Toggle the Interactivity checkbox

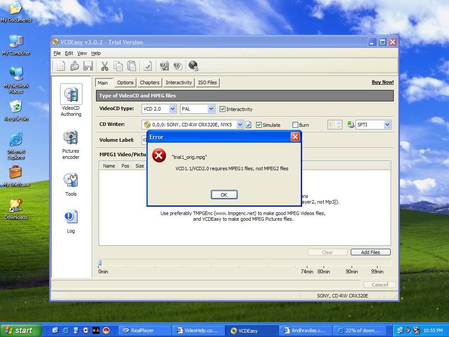tap(222, 109)
